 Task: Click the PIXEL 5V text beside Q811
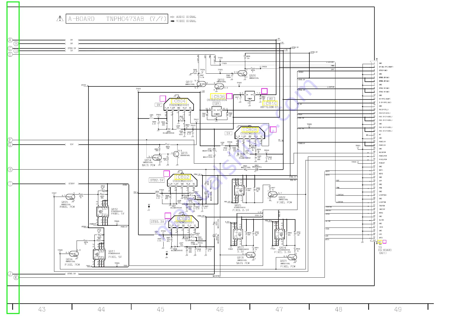pos(115,257)
